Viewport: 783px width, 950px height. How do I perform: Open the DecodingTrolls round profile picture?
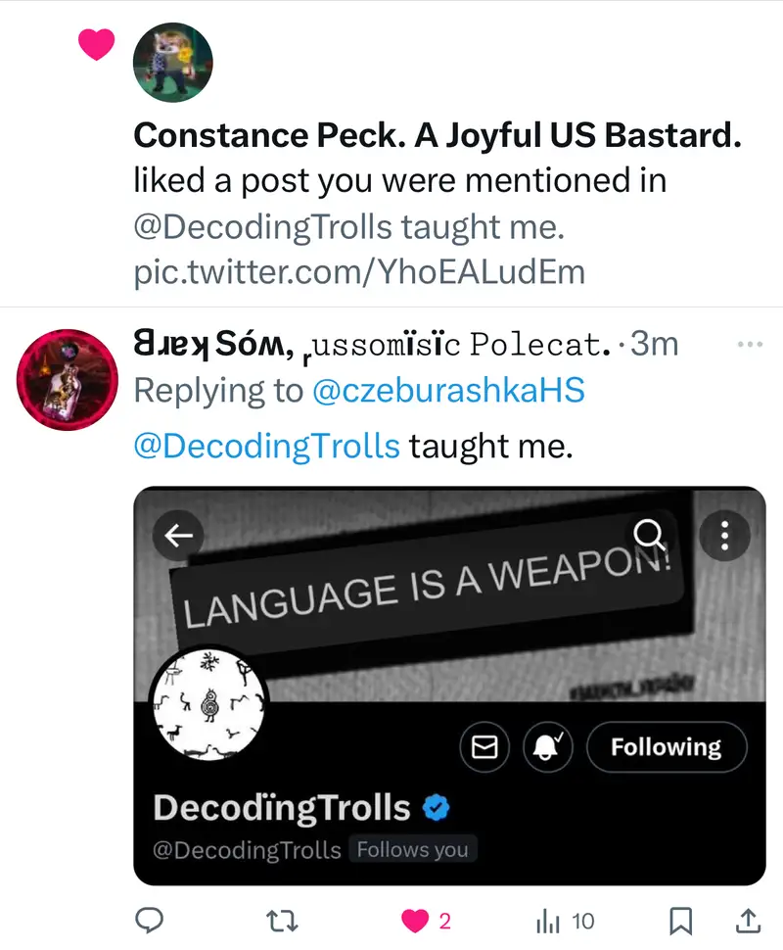[x=205, y=704]
